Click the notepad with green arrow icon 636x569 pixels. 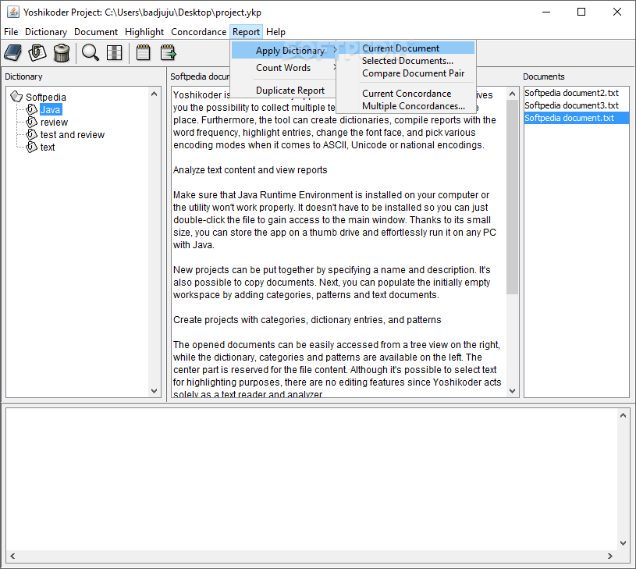click(168, 53)
